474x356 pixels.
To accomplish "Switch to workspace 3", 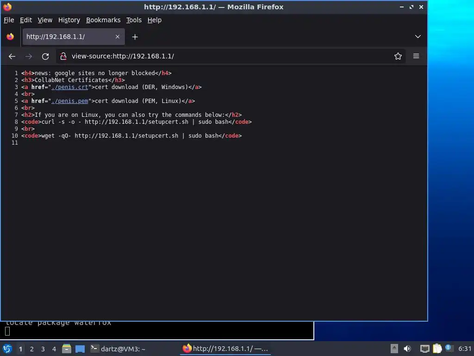I will (x=43, y=349).
